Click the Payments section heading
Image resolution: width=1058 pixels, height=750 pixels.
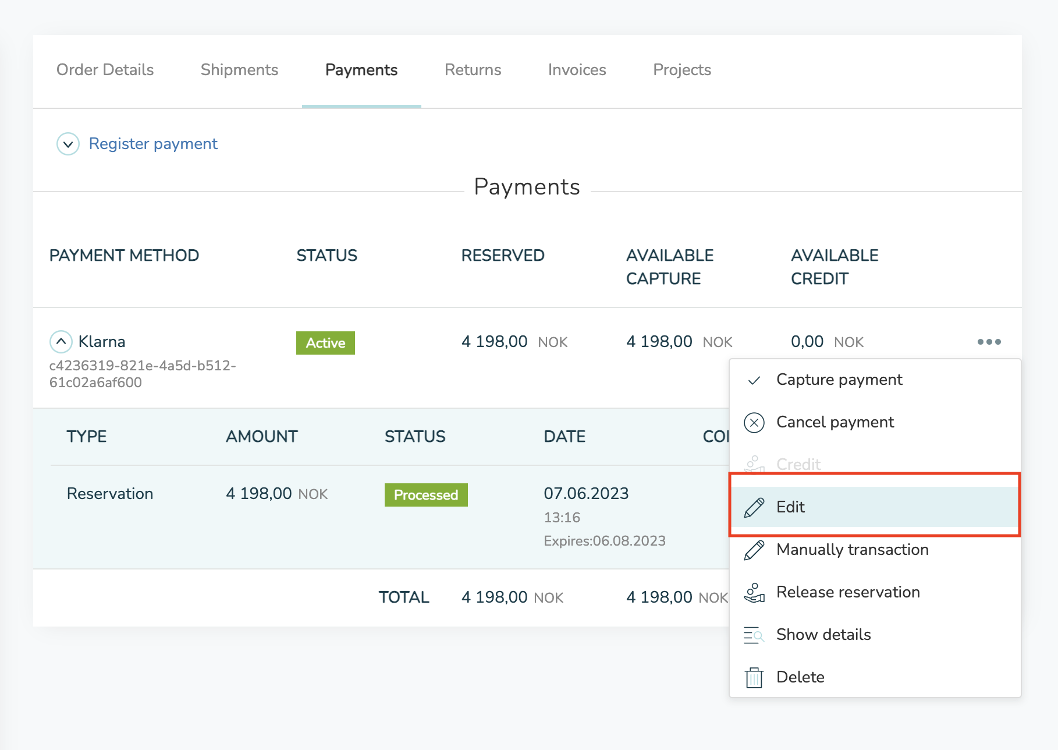coord(527,187)
